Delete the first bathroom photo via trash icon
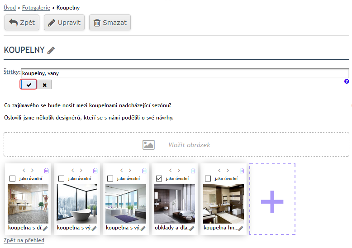This screenshot has height=248, width=352. pyautogui.click(x=46, y=171)
